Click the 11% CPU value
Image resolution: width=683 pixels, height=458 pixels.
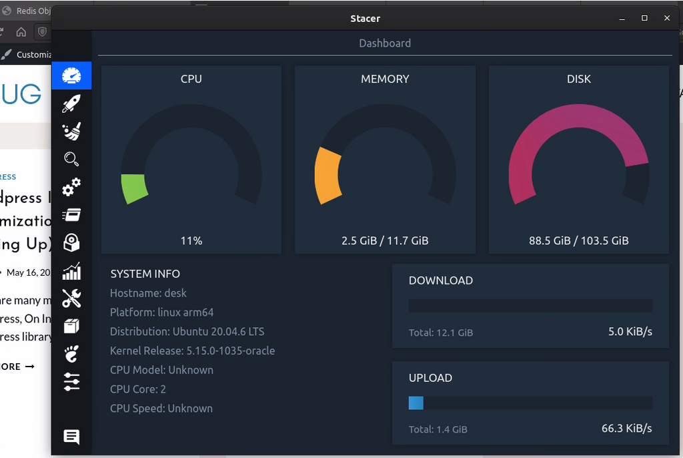pos(191,241)
